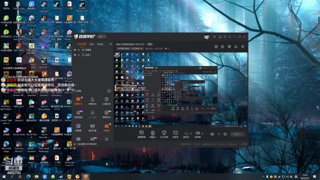Select the WPS Office desktop icon
320x180 pixels.
point(19,47)
